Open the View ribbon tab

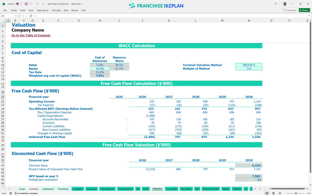click(x=83, y=10)
